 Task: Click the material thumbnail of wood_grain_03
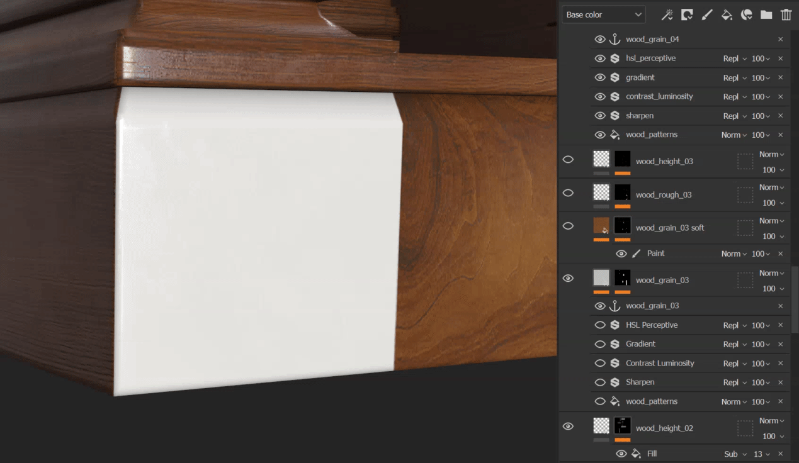coord(601,277)
